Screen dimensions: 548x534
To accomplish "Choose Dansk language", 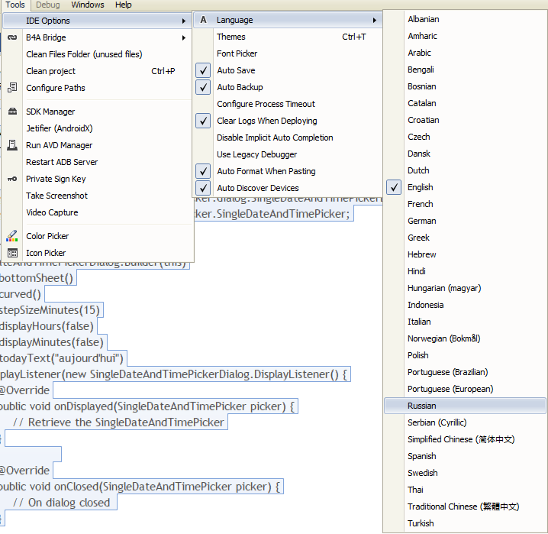I will click(x=419, y=154).
